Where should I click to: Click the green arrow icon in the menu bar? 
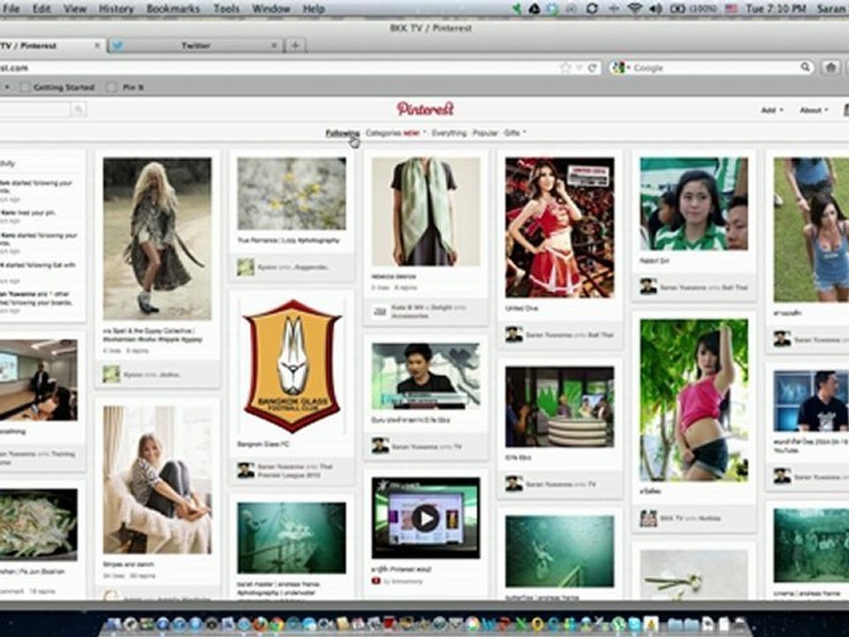[x=517, y=9]
